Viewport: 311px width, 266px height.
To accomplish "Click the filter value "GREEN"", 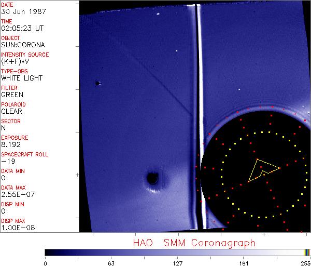I will point(12,95).
